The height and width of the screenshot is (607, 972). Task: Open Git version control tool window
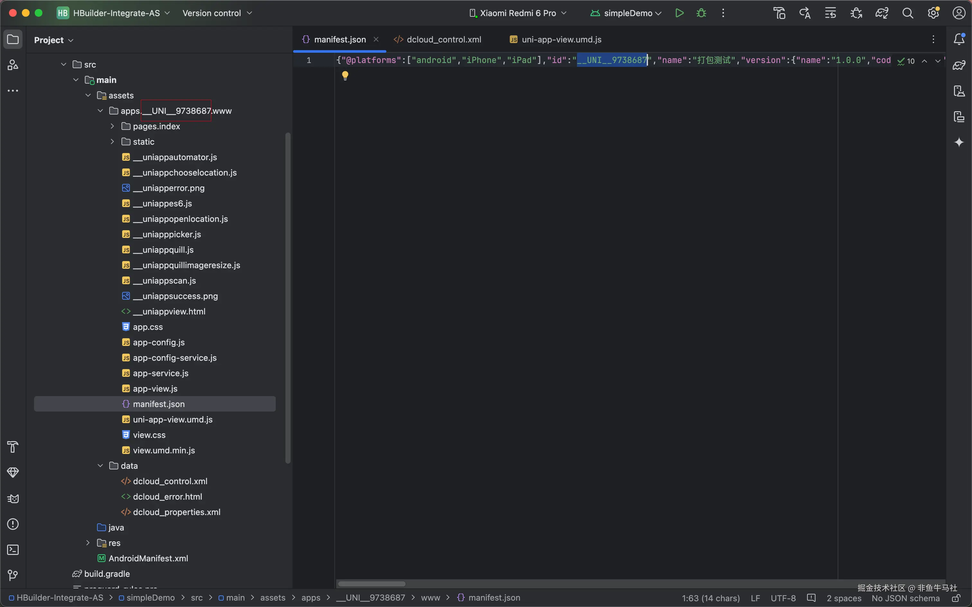[13, 575]
